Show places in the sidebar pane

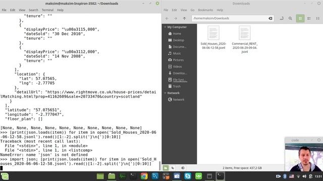(166, 168)
